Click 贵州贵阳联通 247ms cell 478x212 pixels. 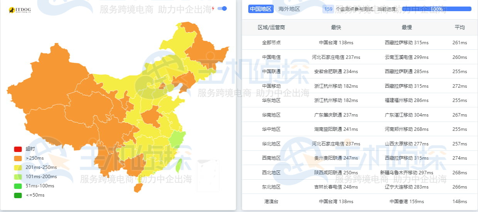[x=336, y=158]
